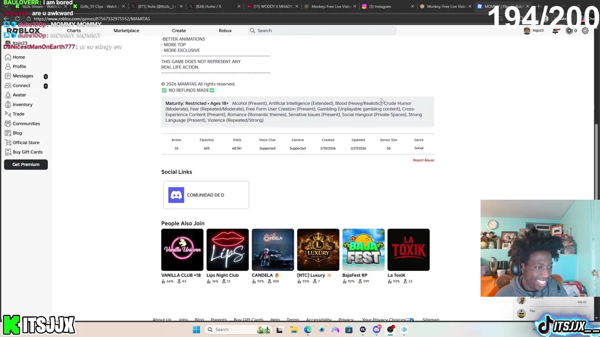Viewport: 600px width, 337px height.
Task: Open Marketplace in Roblox navigation
Action: [x=126, y=30]
